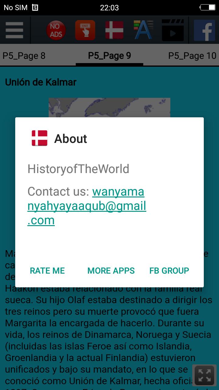Toggle fullscreen with expand arrows icon
The width and height of the screenshot is (219, 390).
(x=204, y=375)
